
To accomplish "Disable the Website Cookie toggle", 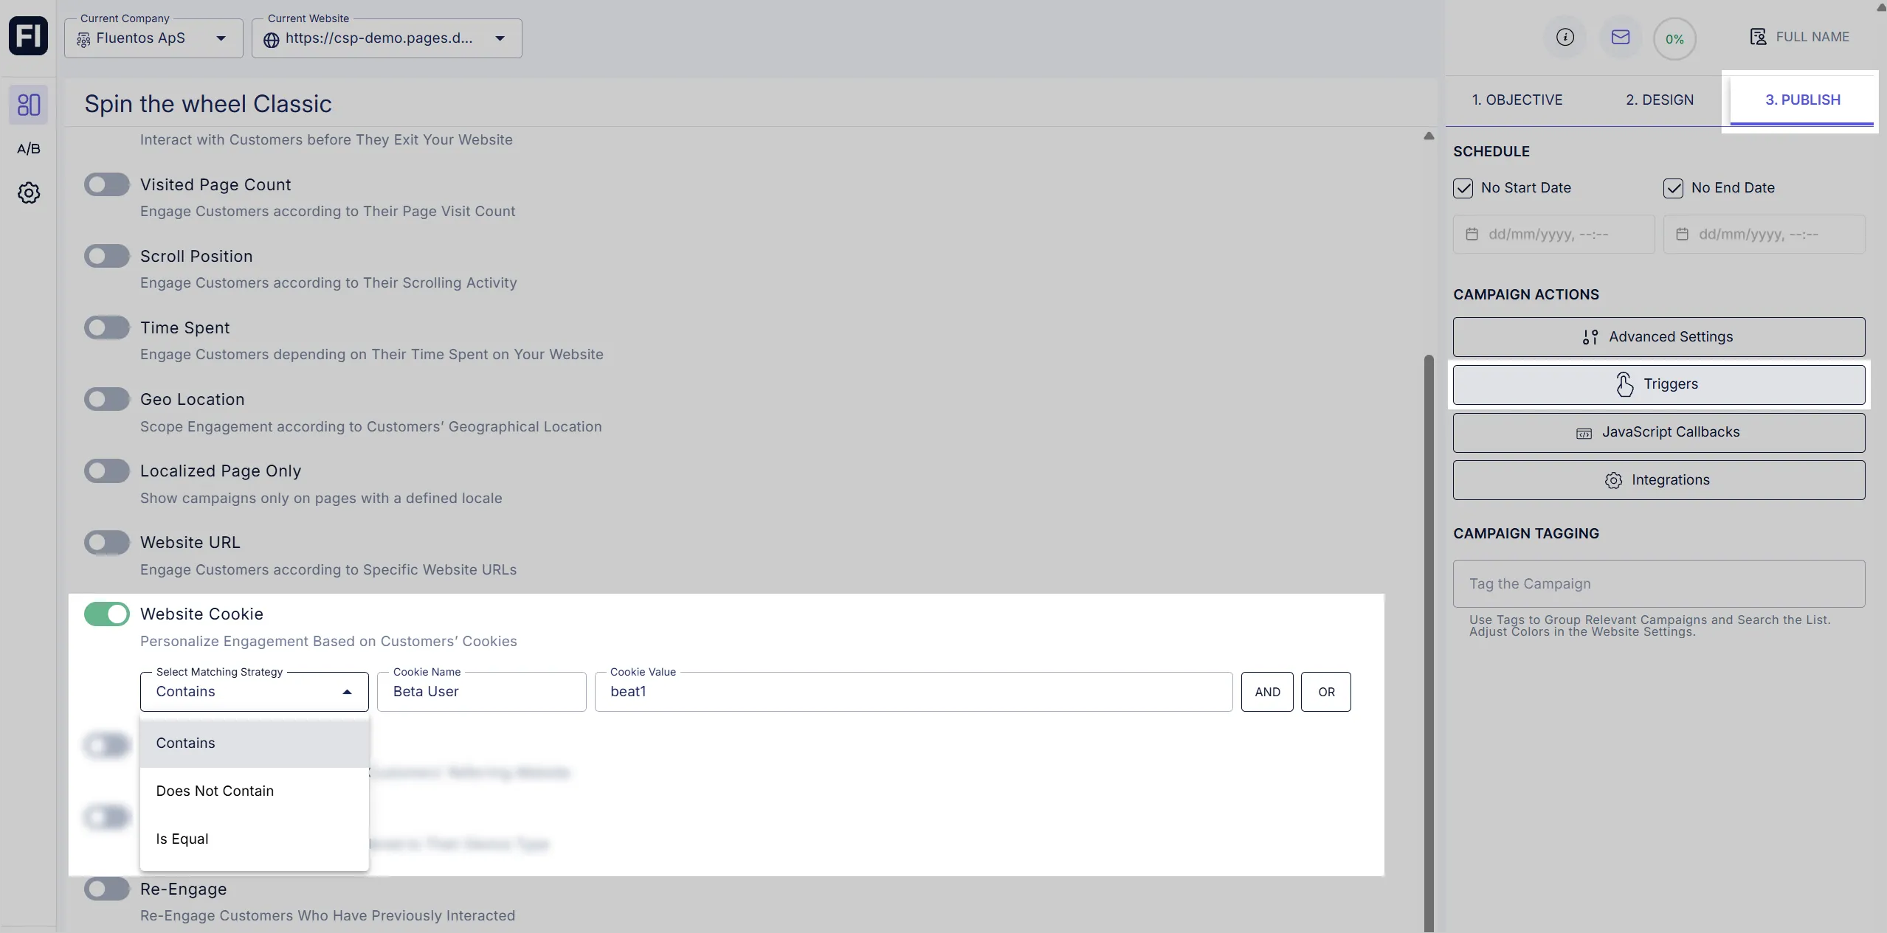I will tap(107, 614).
